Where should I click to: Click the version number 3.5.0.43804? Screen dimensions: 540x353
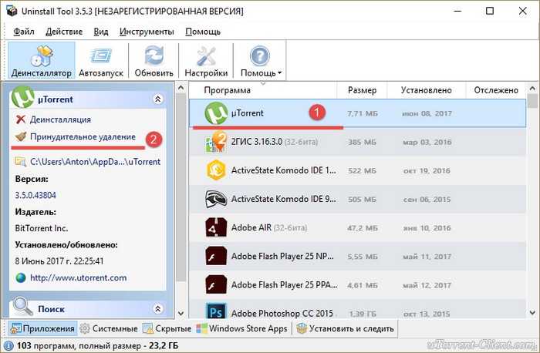click(35, 195)
